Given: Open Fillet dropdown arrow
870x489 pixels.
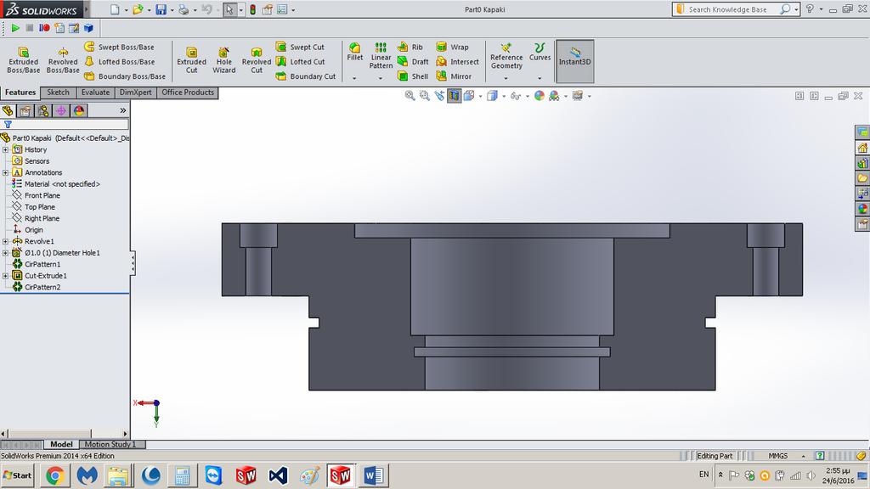Looking at the screenshot, I should [x=354, y=79].
